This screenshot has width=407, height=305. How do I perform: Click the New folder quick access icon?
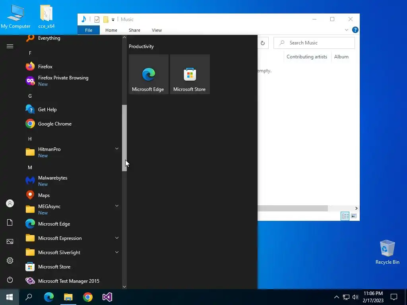[x=106, y=19]
